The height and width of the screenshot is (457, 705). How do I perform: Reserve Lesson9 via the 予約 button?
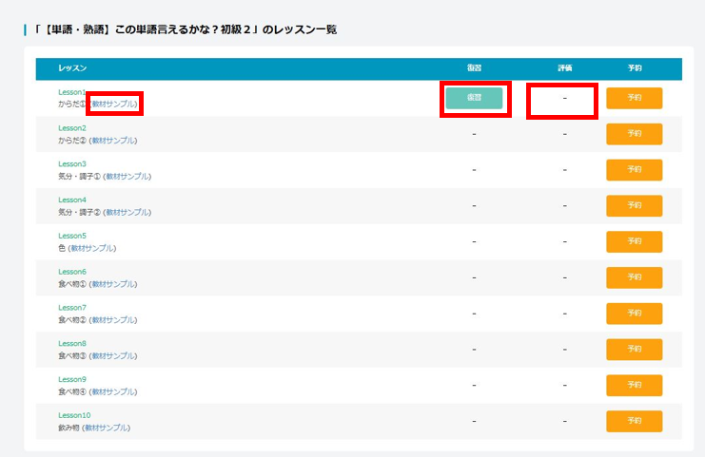[x=634, y=385]
